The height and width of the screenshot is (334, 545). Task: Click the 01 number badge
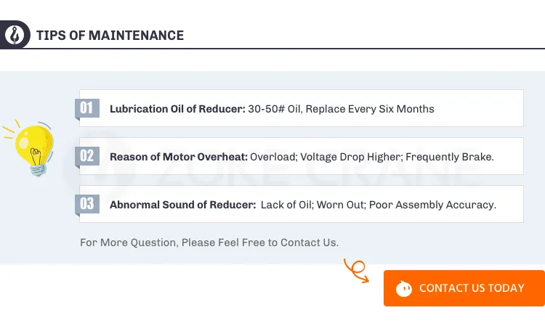click(87, 108)
